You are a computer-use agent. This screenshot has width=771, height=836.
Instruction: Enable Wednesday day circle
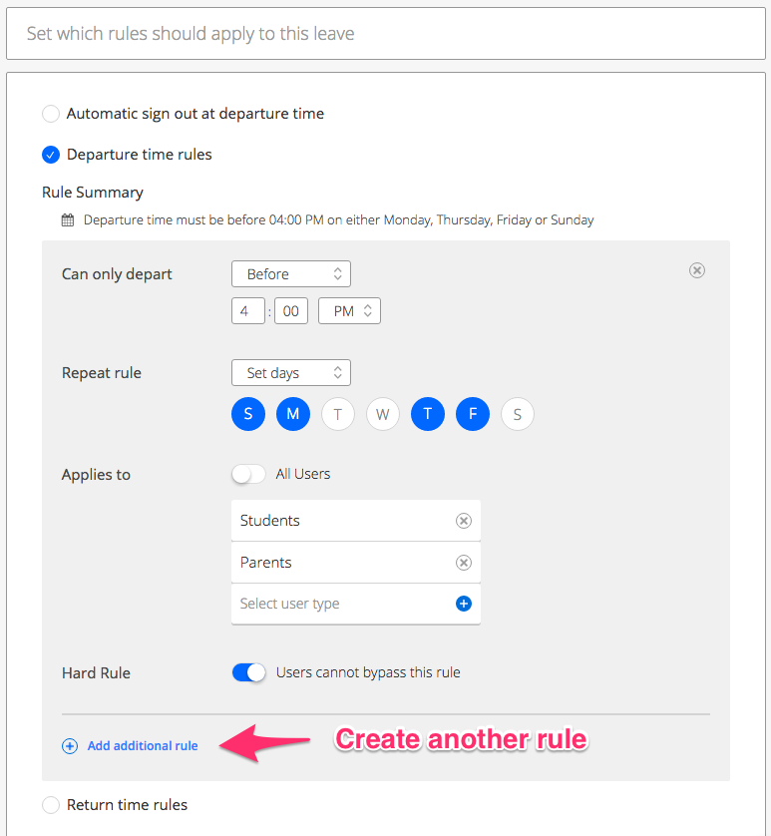click(382, 414)
